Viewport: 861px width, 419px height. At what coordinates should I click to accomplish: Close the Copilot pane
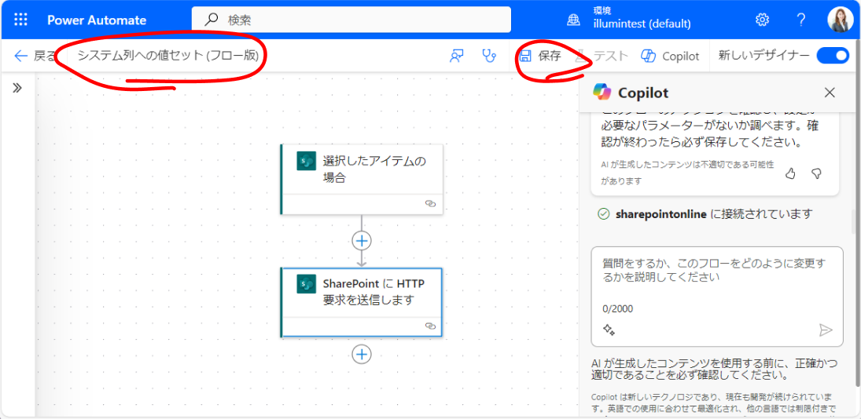pyautogui.click(x=830, y=93)
